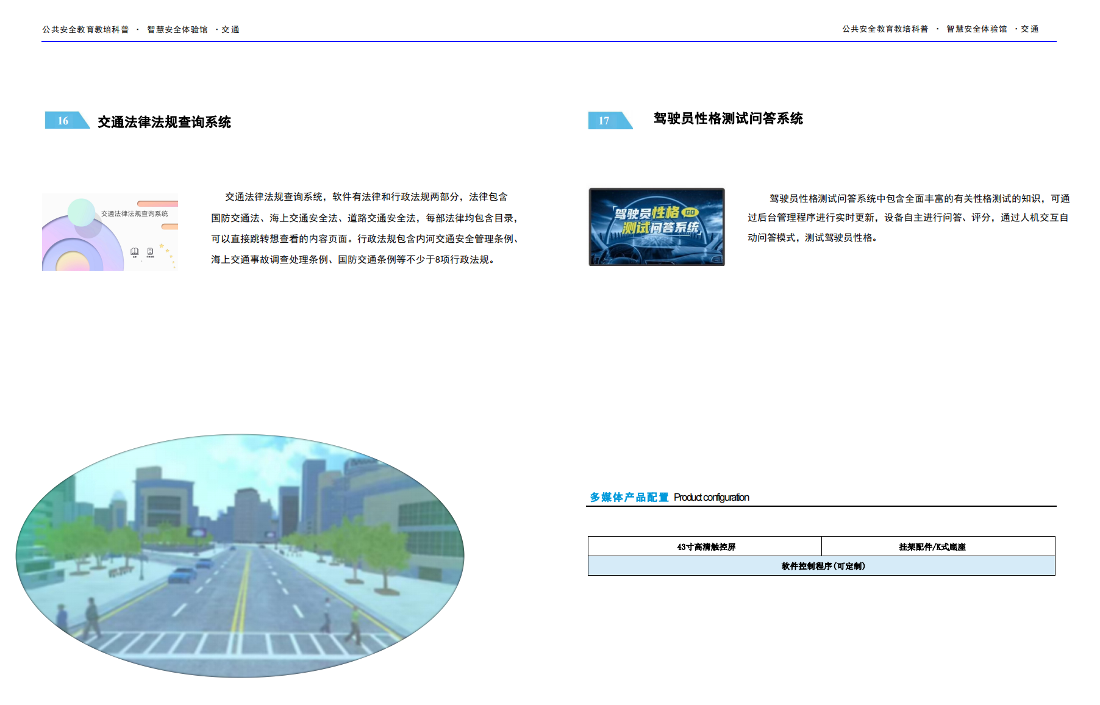Click the largest gold star in law thumbnail

(x=162, y=246)
